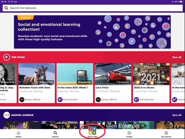Tap magnifier icon in search bar
This screenshot has height=139, width=185.
(6, 8)
